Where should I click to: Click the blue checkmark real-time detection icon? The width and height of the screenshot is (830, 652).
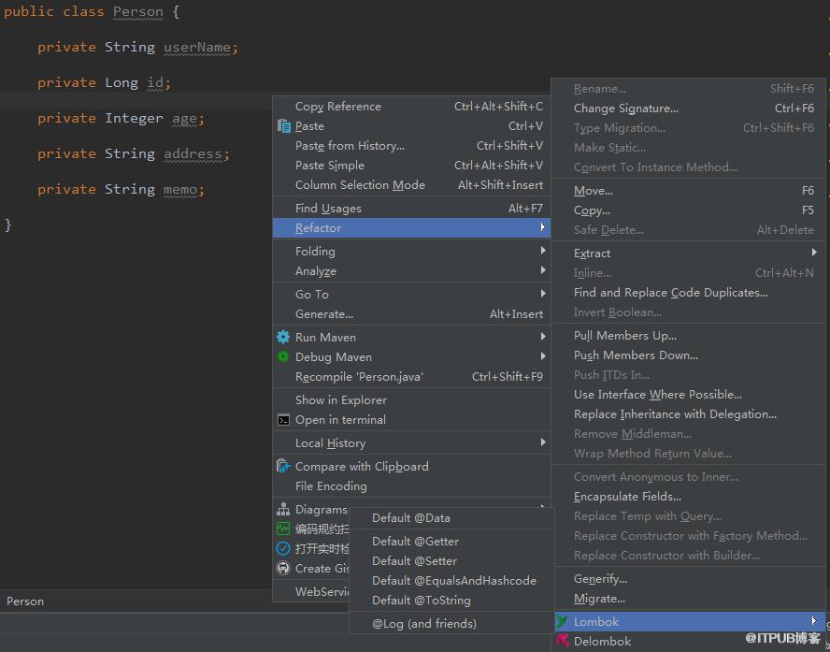(283, 548)
